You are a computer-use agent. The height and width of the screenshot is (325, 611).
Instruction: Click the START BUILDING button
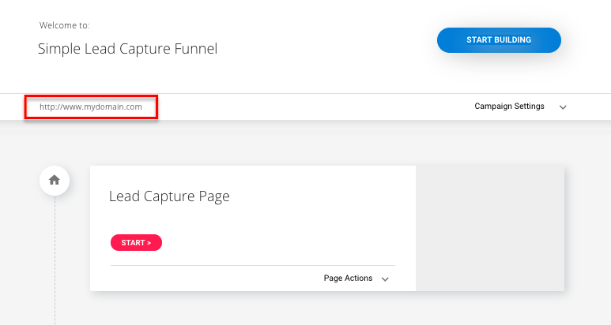pos(499,40)
